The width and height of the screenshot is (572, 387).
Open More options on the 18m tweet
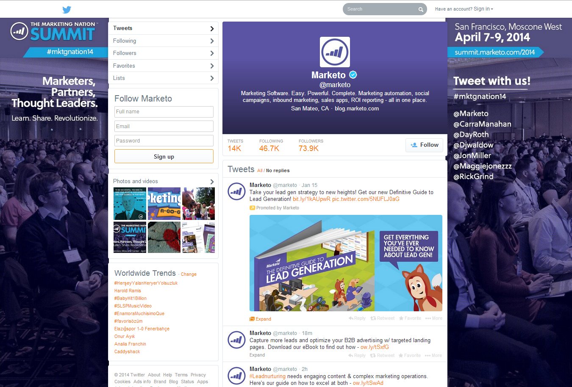[x=433, y=356]
